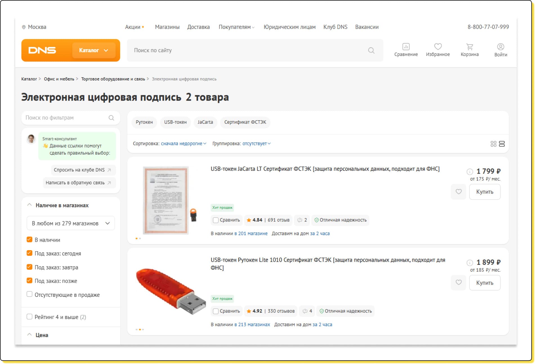The image size is (535, 364).
Task: Open the Каталог dropdown button
Action: [x=94, y=50]
